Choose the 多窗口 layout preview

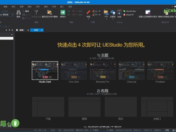[x=157, y=107]
